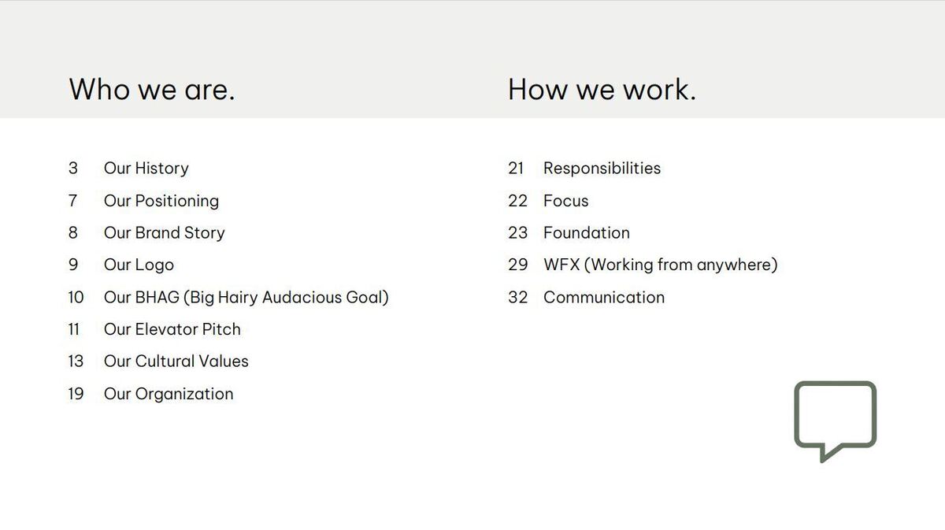Jump to the Our Logo section
This screenshot has width=945, height=530.
[139, 265]
